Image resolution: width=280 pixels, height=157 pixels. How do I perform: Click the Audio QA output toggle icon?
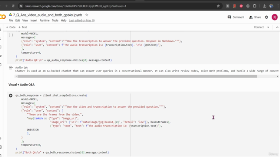tap(10, 68)
